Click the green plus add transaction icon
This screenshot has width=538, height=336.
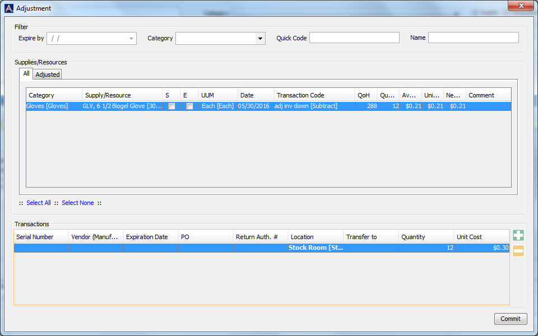click(518, 235)
